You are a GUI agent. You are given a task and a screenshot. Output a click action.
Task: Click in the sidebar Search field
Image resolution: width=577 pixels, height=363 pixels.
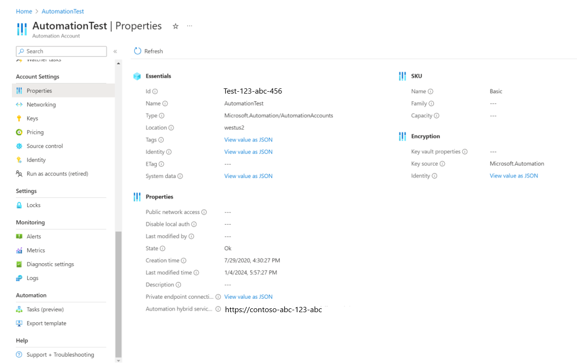click(x=61, y=51)
